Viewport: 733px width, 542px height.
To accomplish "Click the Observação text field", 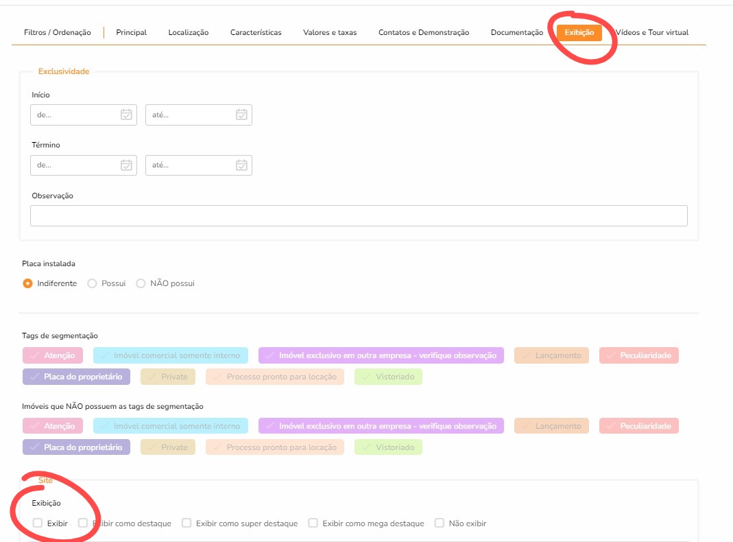I will (358, 215).
